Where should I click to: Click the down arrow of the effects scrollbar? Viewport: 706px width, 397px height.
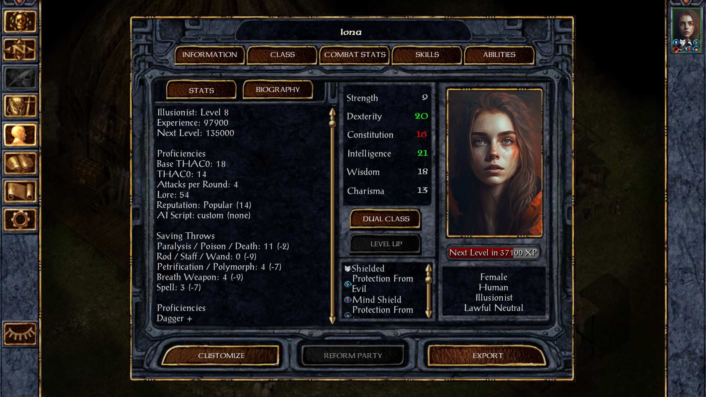(x=429, y=313)
